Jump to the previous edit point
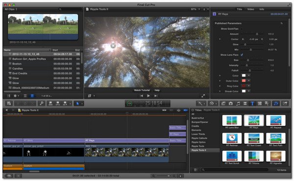294x181 pixels. (142, 96)
